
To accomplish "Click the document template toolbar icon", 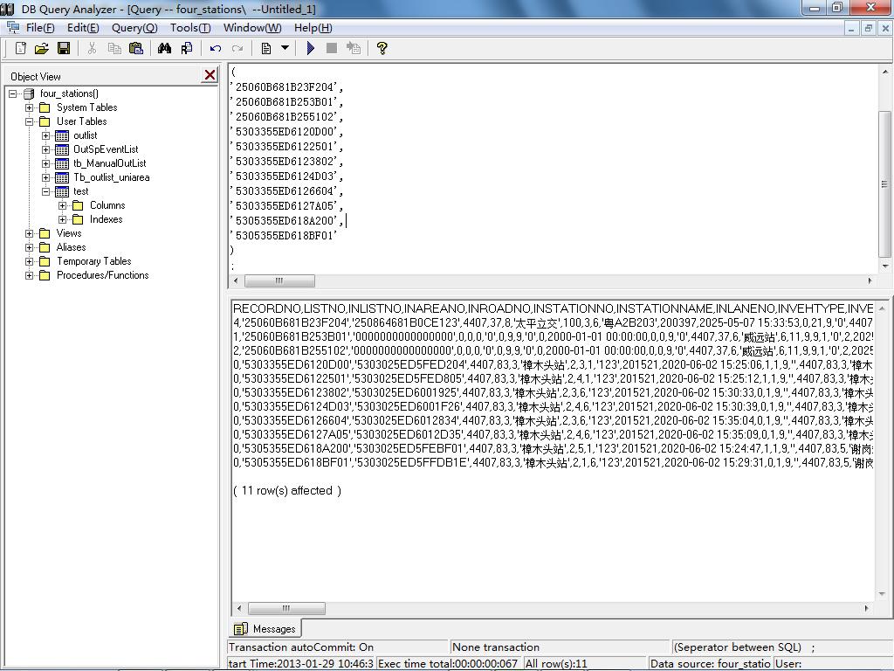I will (x=265, y=49).
